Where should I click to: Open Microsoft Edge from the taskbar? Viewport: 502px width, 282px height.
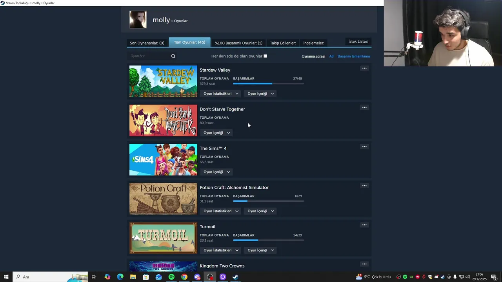pos(120,277)
